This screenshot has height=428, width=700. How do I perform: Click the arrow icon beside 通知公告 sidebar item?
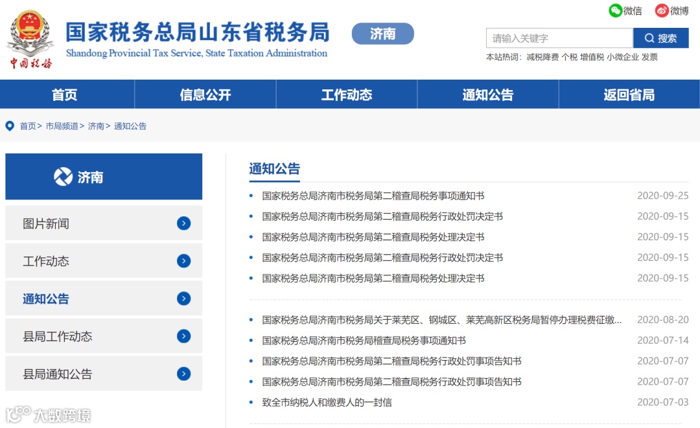(183, 298)
